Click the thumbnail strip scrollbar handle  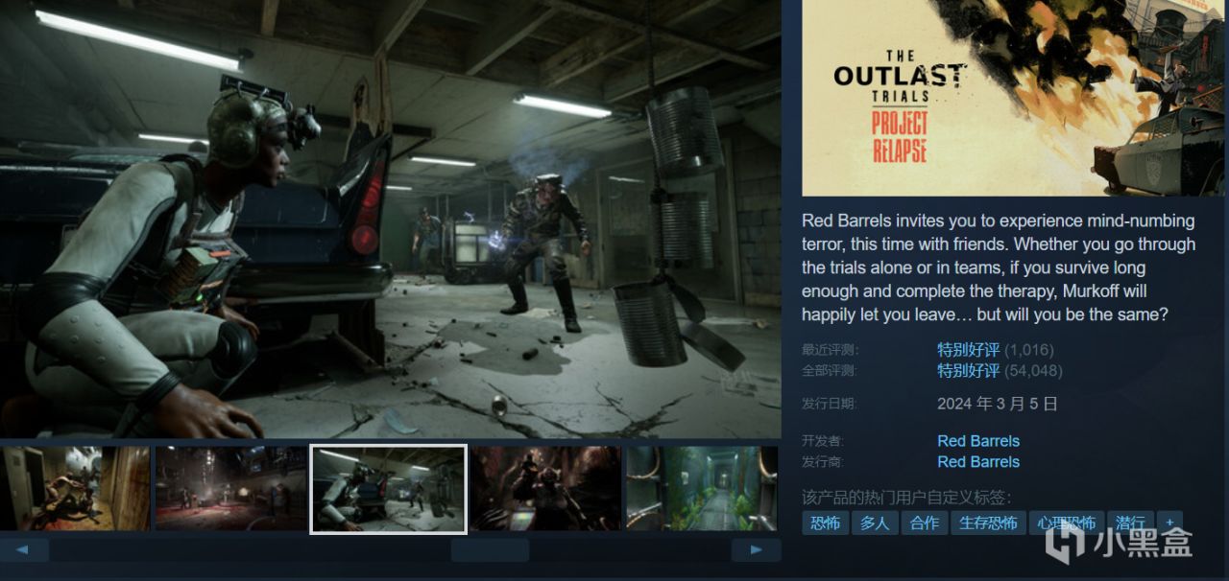(x=490, y=550)
